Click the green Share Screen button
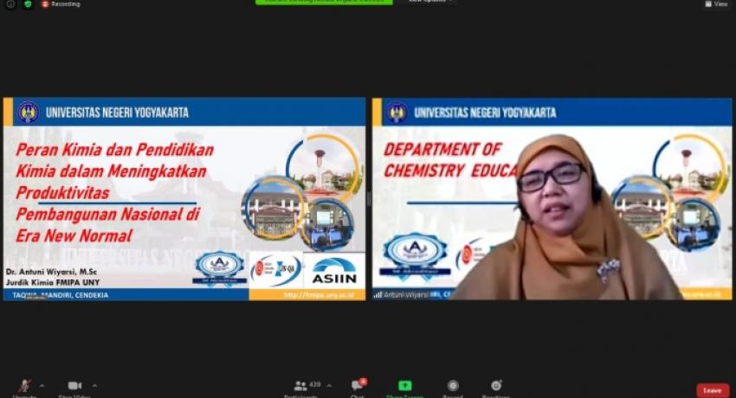Image resolution: width=736 pixels, height=398 pixels. pyautogui.click(x=404, y=388)
